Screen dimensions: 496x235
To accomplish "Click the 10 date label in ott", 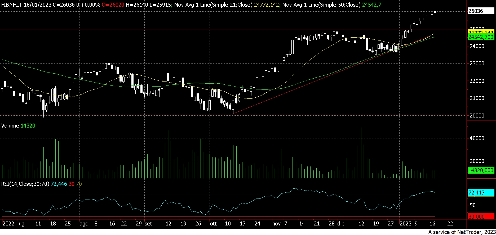I will [x=228, y=224].
